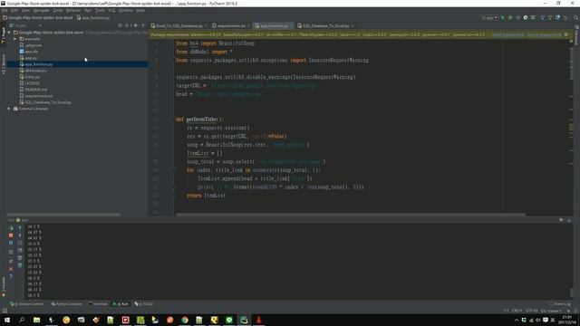
Task: Open the TODO tool window
Action: coord(144,304)
